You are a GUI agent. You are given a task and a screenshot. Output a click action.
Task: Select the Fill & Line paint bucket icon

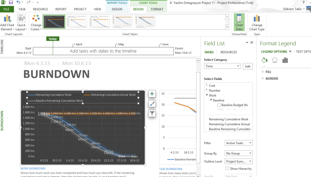[x=264, y=60]
